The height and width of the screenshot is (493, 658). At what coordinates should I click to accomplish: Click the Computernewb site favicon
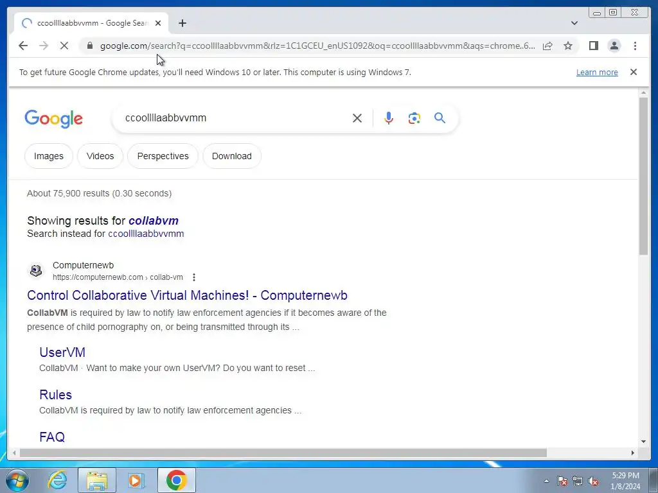pyautogui.click(x=36, y=270)
